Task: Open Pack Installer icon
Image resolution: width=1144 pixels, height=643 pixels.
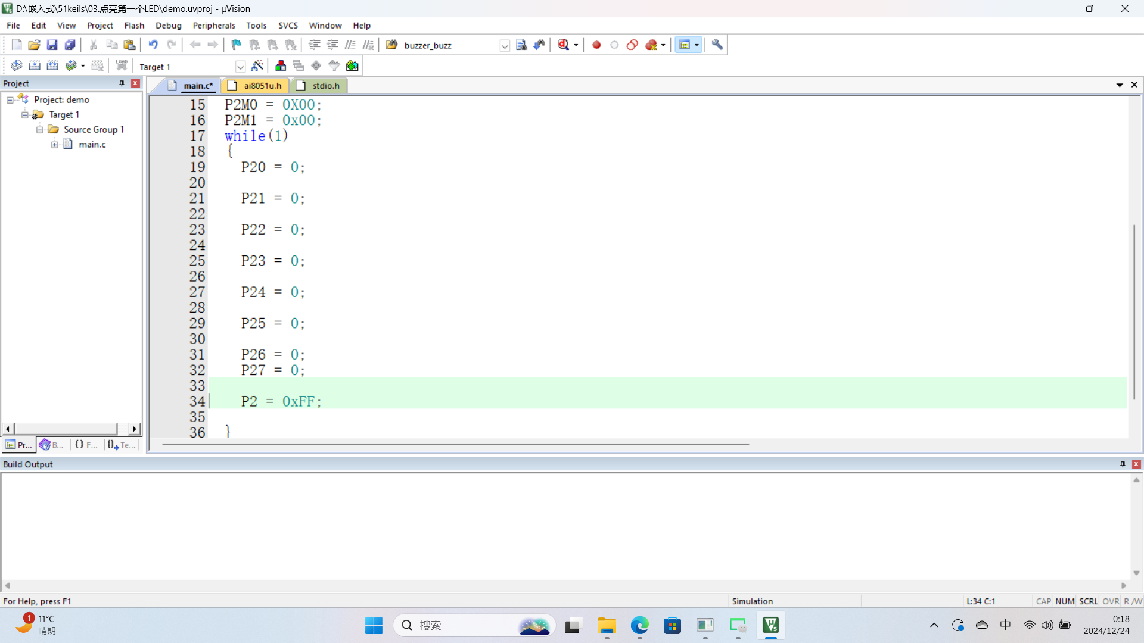Action: point(352,65)
